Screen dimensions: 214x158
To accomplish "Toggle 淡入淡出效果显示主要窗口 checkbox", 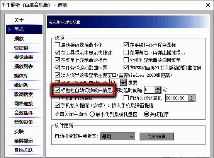I will pos(57,75).
